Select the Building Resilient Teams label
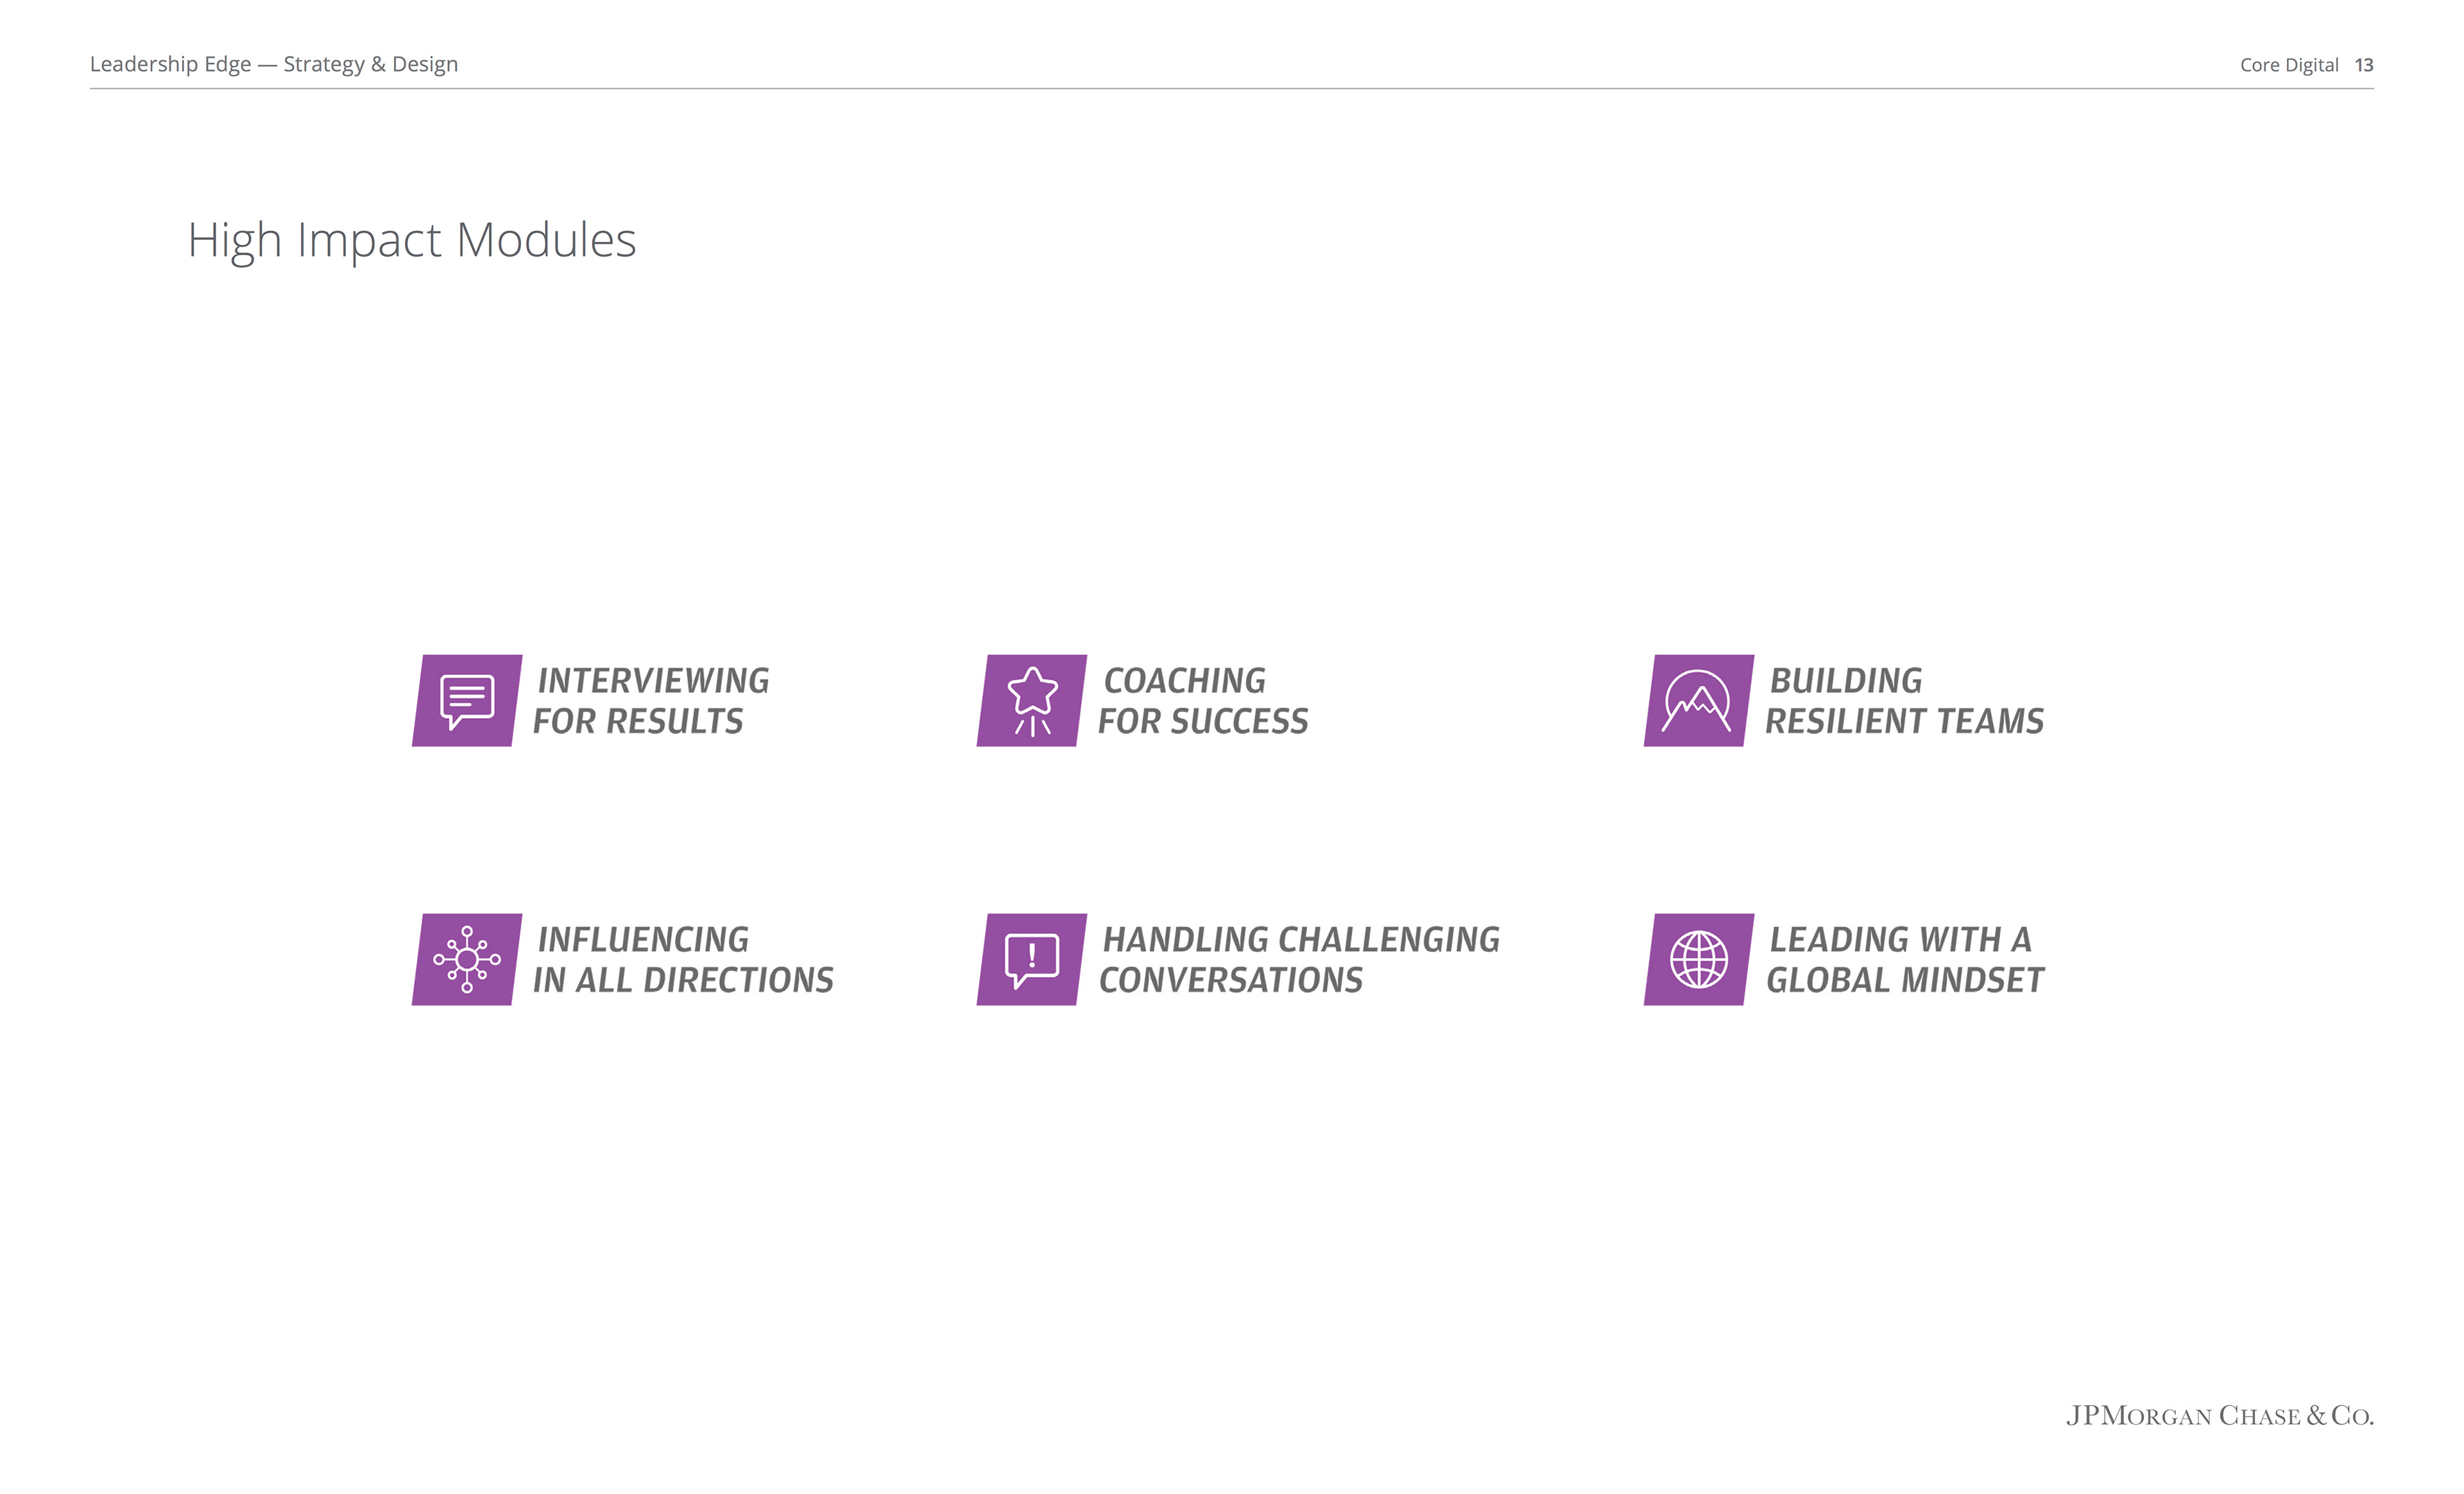 (1904, 701)
